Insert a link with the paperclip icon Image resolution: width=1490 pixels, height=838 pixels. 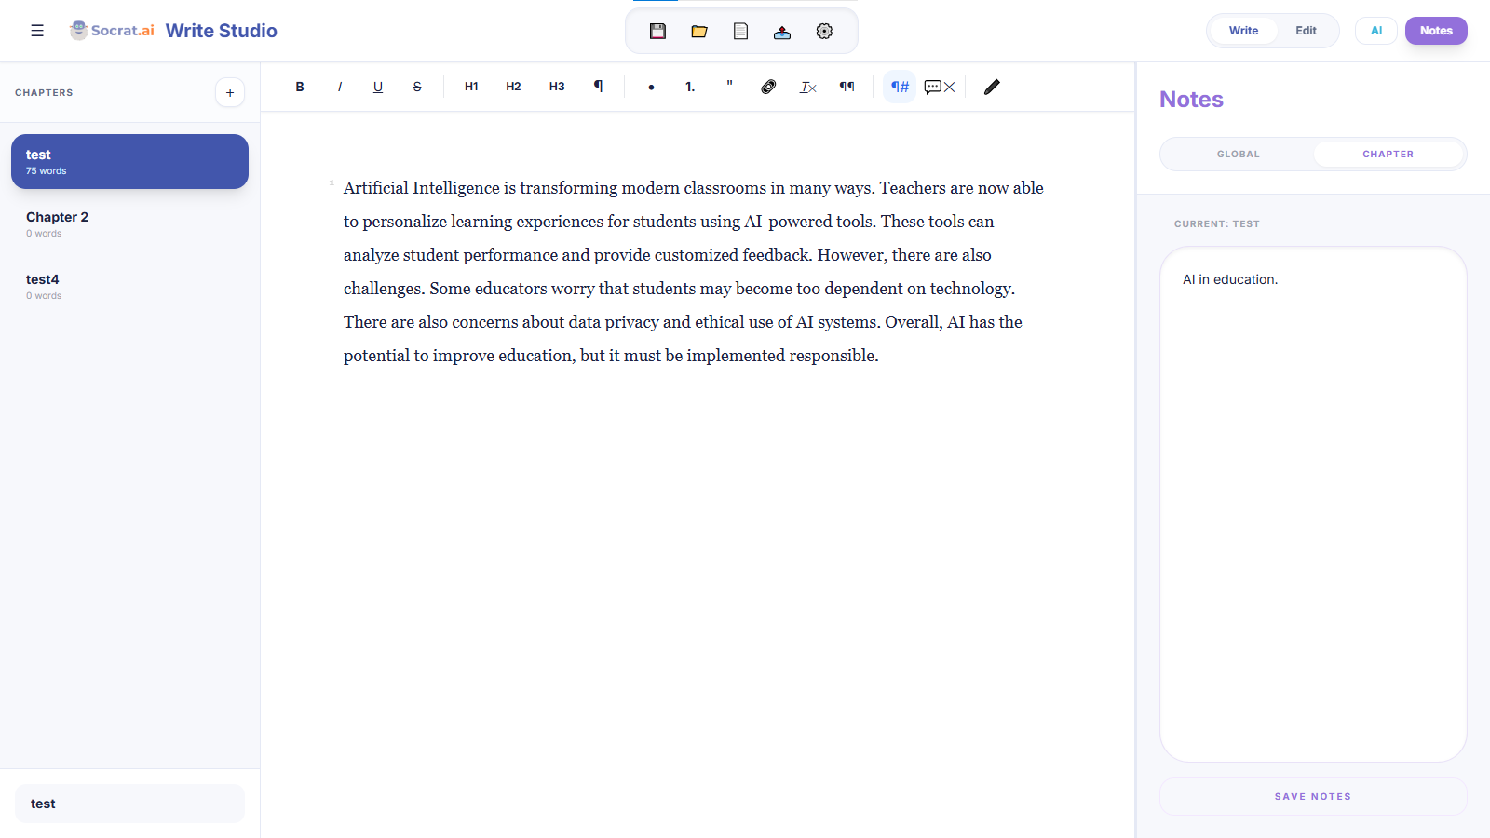click(x=768, y=87)
